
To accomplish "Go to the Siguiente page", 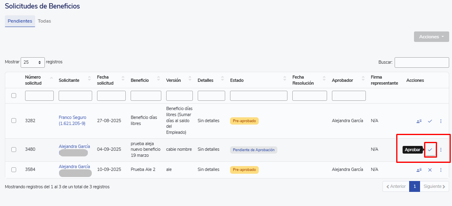I will 434,187.
